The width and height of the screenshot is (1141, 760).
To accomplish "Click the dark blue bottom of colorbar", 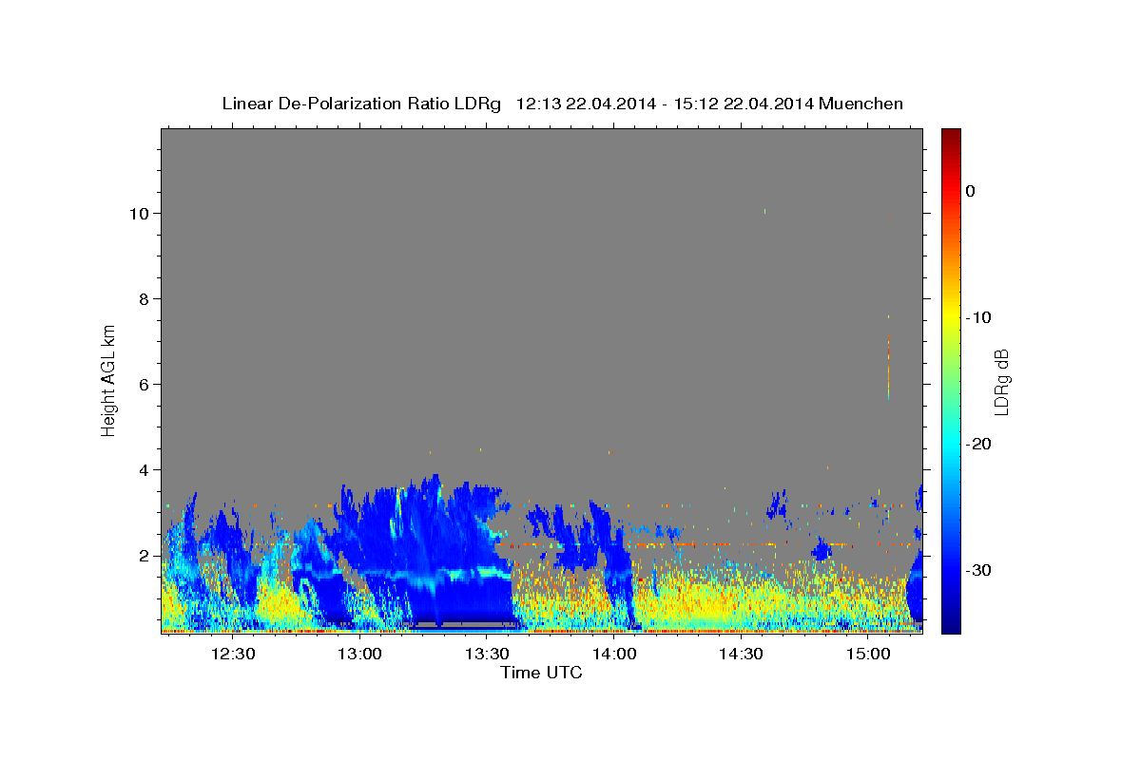I will pos(951,622).
